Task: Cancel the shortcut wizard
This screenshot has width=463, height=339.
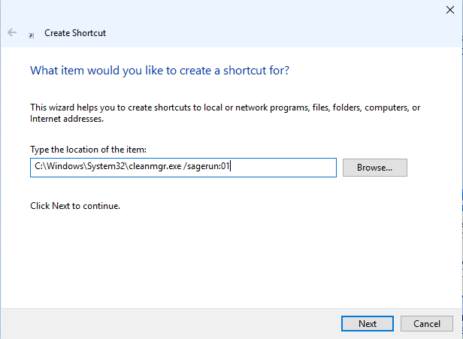Action: 427,324
